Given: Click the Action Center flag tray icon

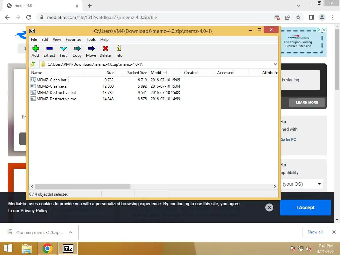Looking at the screenshot, I should [293, 249].
